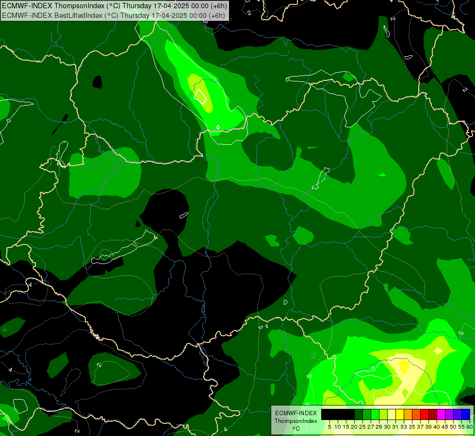Image resolution: width=475 pixels, height=436 pixels.
Task: Click the orange legend swatch for 33–35
Action: click(408, 414)
